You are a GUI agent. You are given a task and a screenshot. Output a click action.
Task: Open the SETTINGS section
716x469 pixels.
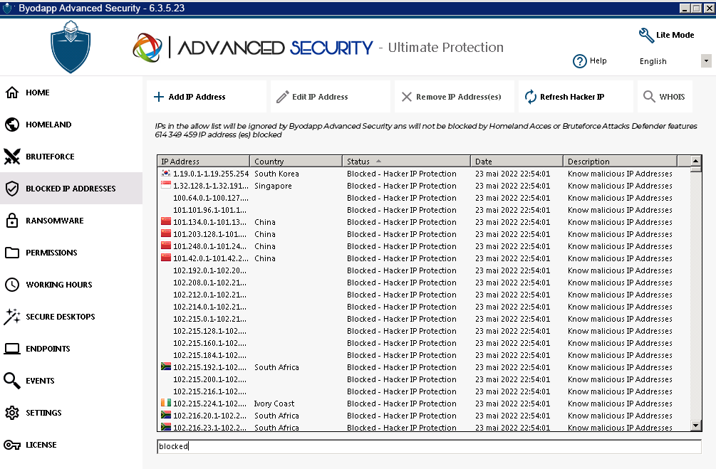click(71, 413)
